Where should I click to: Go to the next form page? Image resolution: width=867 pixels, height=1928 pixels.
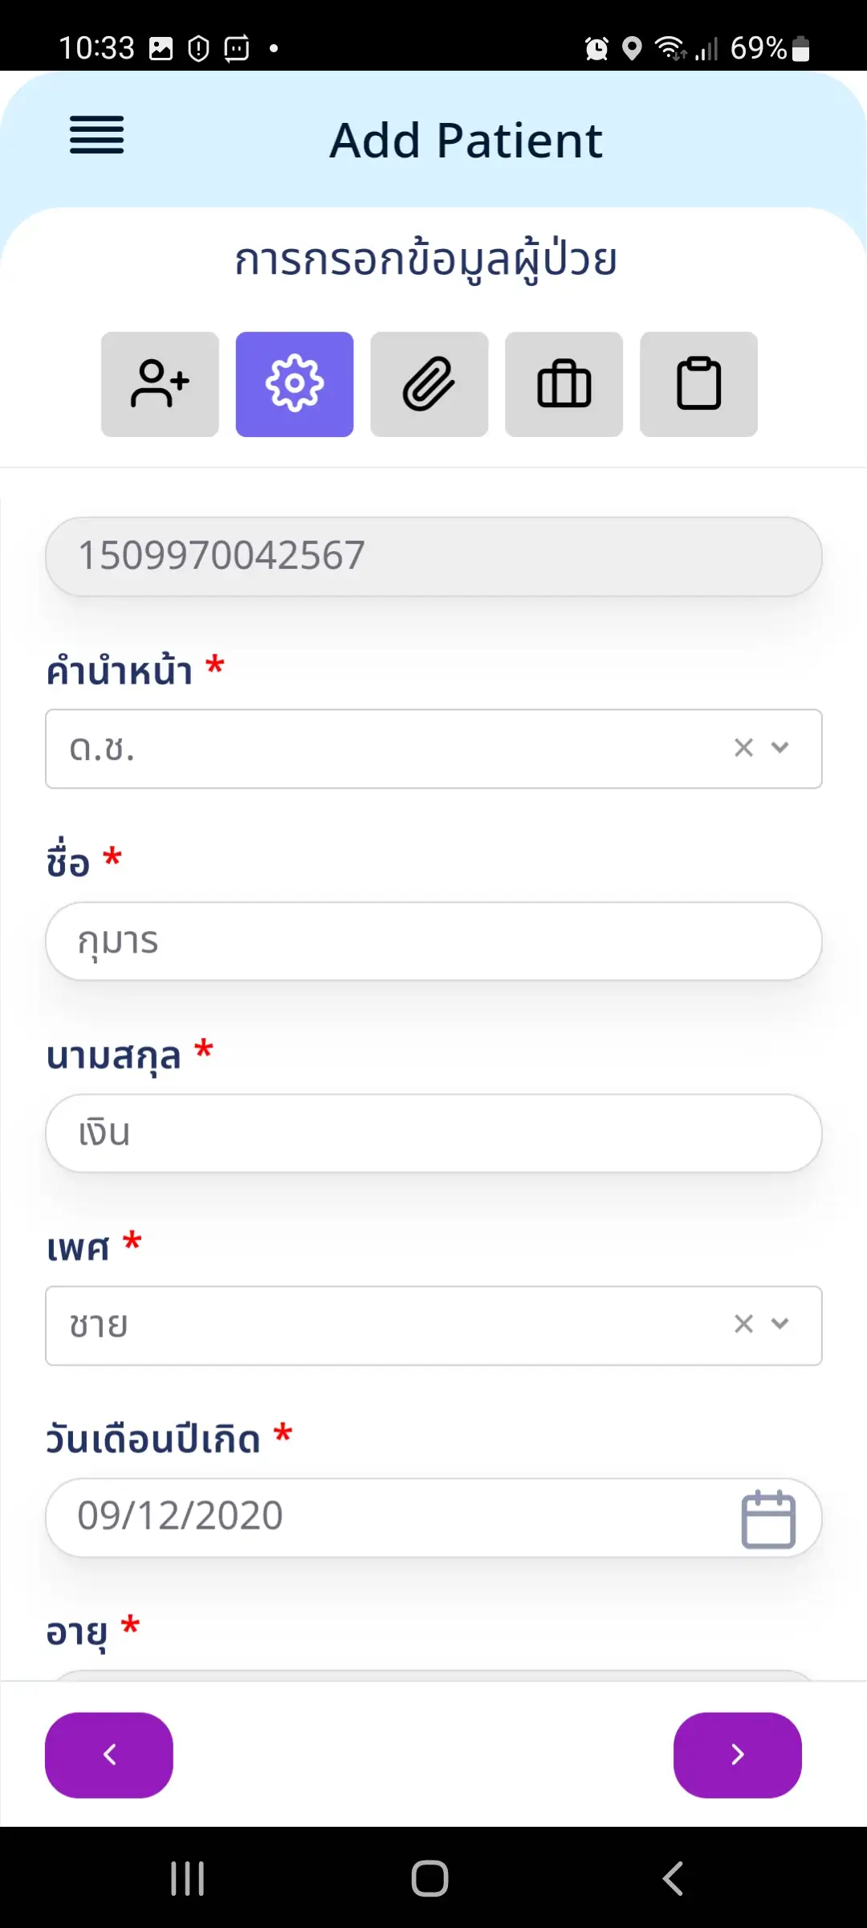click(x=737, y=1754)
